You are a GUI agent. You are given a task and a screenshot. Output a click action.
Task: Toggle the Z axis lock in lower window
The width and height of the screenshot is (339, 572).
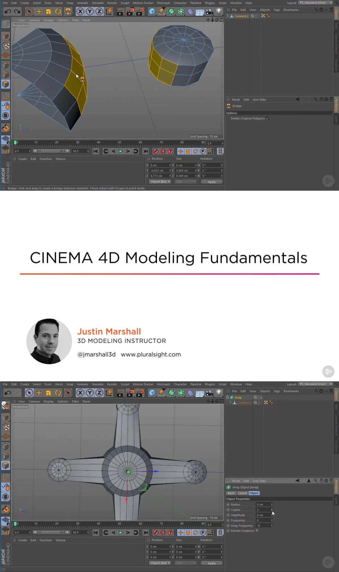[99, 393]
